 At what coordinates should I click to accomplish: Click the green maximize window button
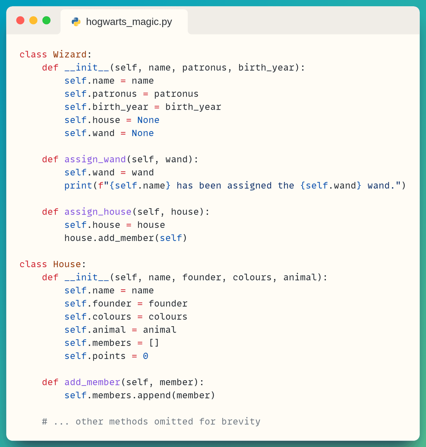(47, 21)
